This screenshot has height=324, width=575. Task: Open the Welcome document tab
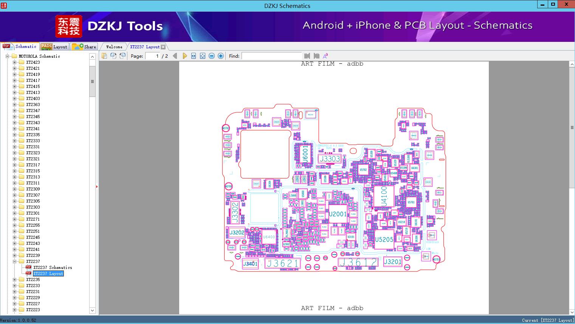(114, 47)
